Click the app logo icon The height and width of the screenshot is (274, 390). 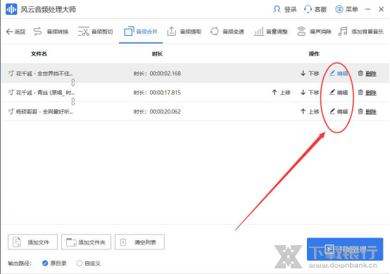point(11,9)
